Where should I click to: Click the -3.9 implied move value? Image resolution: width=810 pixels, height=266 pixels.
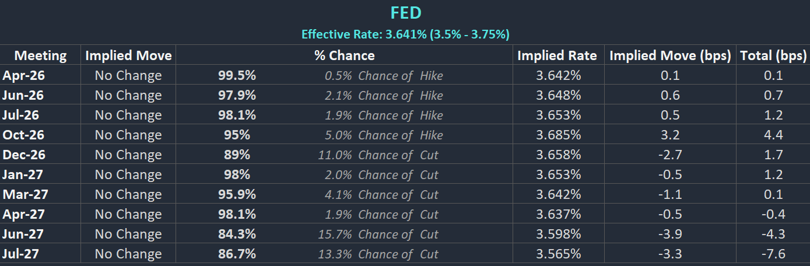[670, 234]
